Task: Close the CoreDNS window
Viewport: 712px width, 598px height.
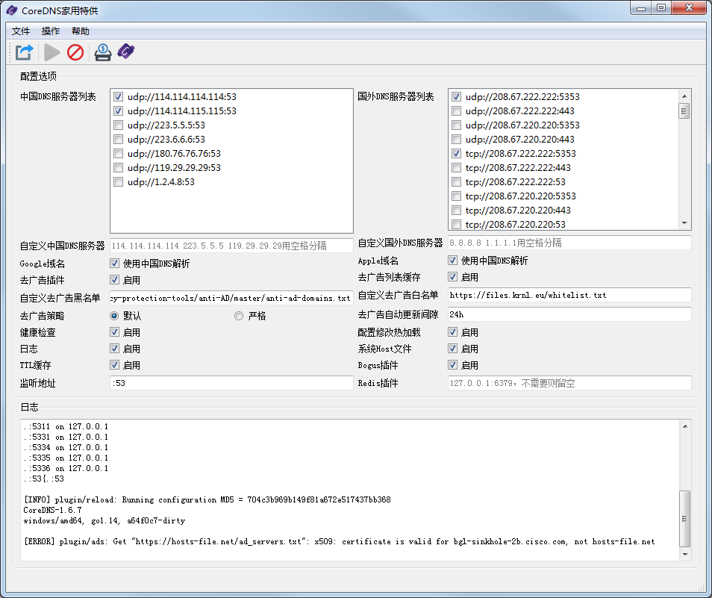Action: coord(689,8)
